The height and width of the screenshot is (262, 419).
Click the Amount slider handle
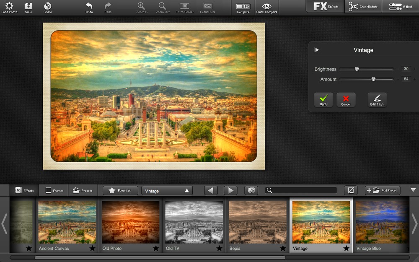[373, 79]
